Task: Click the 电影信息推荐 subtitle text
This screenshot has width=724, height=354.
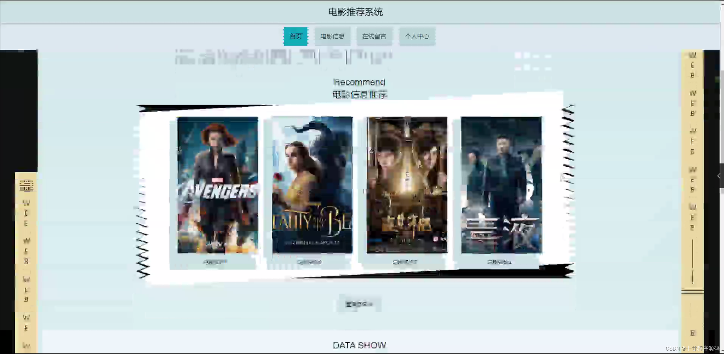Action: [x=360, y=94]
